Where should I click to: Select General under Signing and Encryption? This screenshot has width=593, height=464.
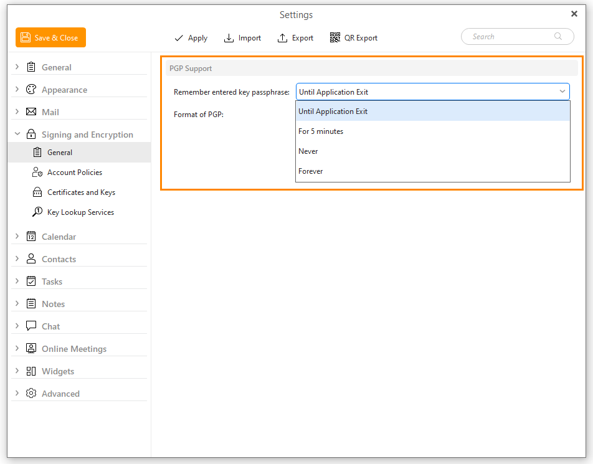click(x=80, y=152)
